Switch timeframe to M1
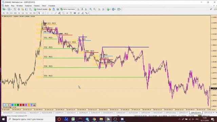This screenshot has width=217, height=122. pyautogui.click(x=4, y=13)
